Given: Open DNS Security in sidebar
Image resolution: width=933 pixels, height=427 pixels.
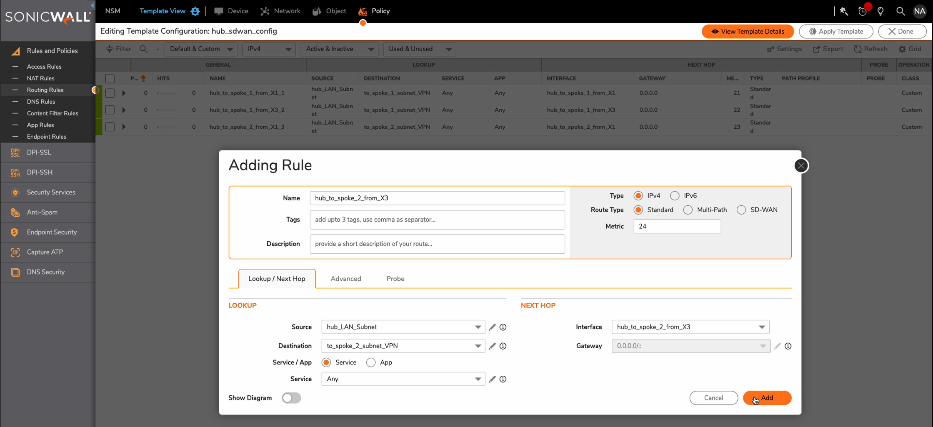Looking at the screenshot, I should click(x=48, y=272).
